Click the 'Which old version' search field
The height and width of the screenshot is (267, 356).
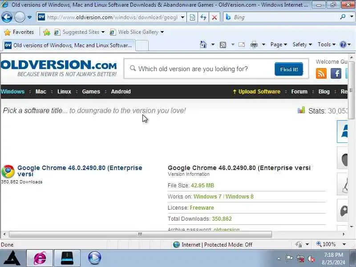point(200,69)
